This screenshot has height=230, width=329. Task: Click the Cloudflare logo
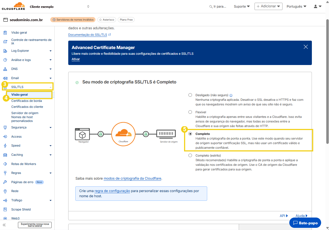pyautogui.click(x=13, y=6)
